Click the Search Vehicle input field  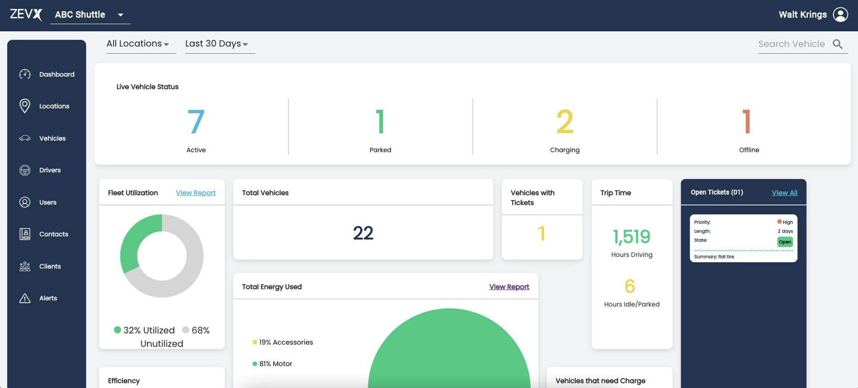click(792, 44)
